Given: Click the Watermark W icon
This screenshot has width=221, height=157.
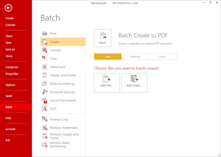Looking at the screenshot, I should [45, 67].
